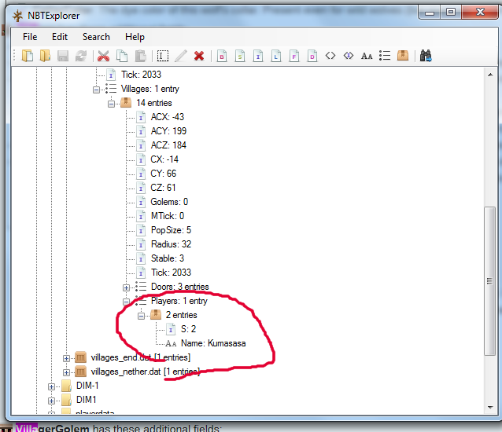Click the Add Byte Tag icon
The width and height of the screenshot is (502, 432).
tap(223, 56)
